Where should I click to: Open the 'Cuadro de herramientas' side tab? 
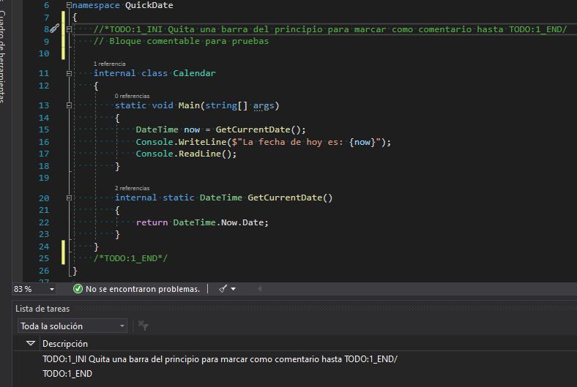[x=3, y=56]
